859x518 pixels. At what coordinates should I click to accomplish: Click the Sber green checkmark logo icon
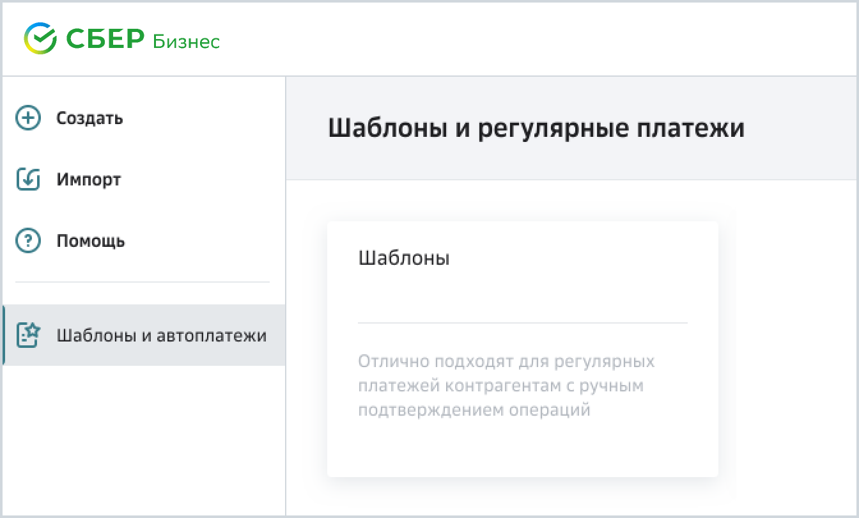tap(40, 39)
